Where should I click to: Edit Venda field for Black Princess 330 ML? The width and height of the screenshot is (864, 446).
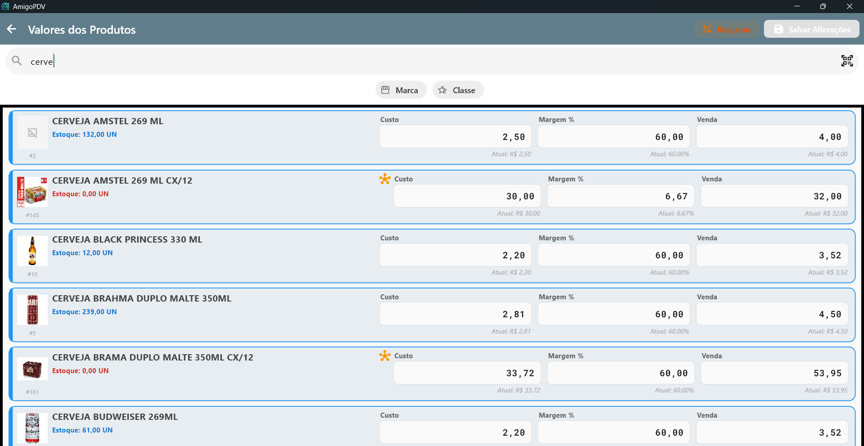click(772, 255)
